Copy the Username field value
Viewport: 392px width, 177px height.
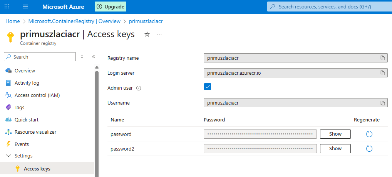coord(382,103)
